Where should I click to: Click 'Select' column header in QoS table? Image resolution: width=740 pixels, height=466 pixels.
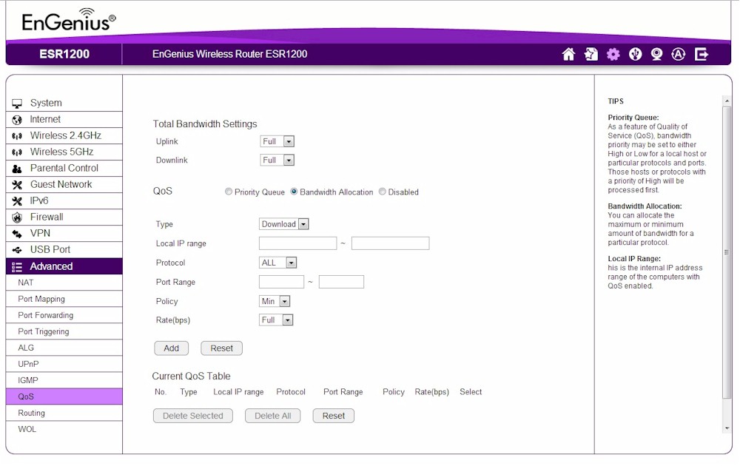click(x=471, y=392)
